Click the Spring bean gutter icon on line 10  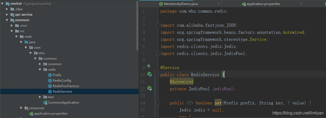click(149, 75)
